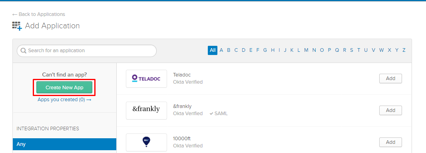Open Apps you created link
The height and width of the screenshot is (153, 426).
pos(64,100)
